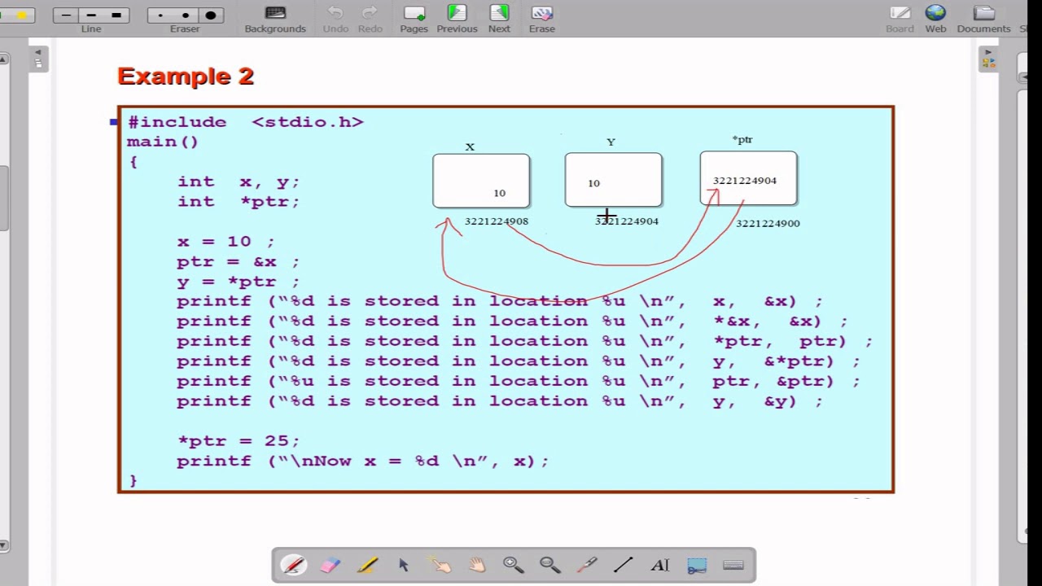
Task: Click the 'int x, y;' declaration
Action: [239, 181]
